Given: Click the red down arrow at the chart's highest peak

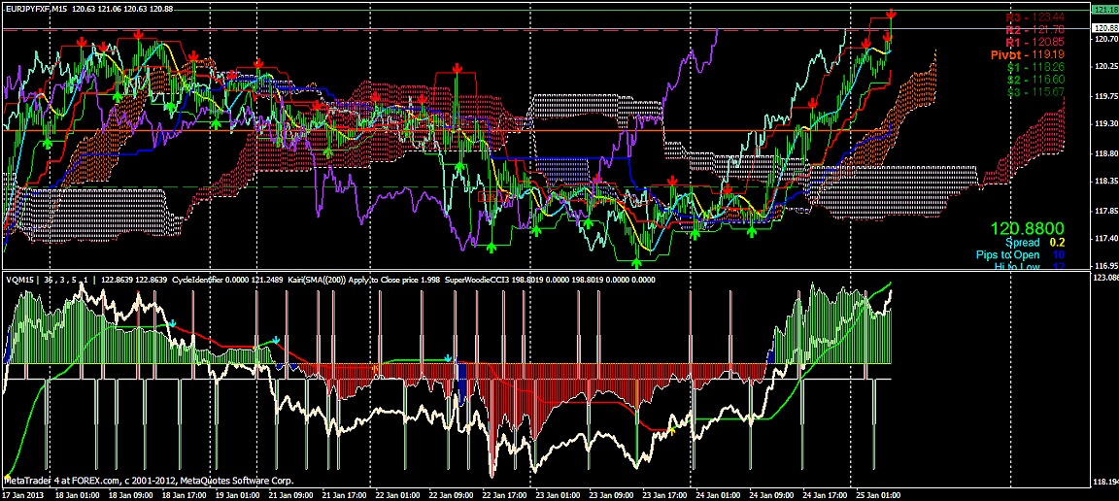Looking at the screenshot, I should 892,14.
